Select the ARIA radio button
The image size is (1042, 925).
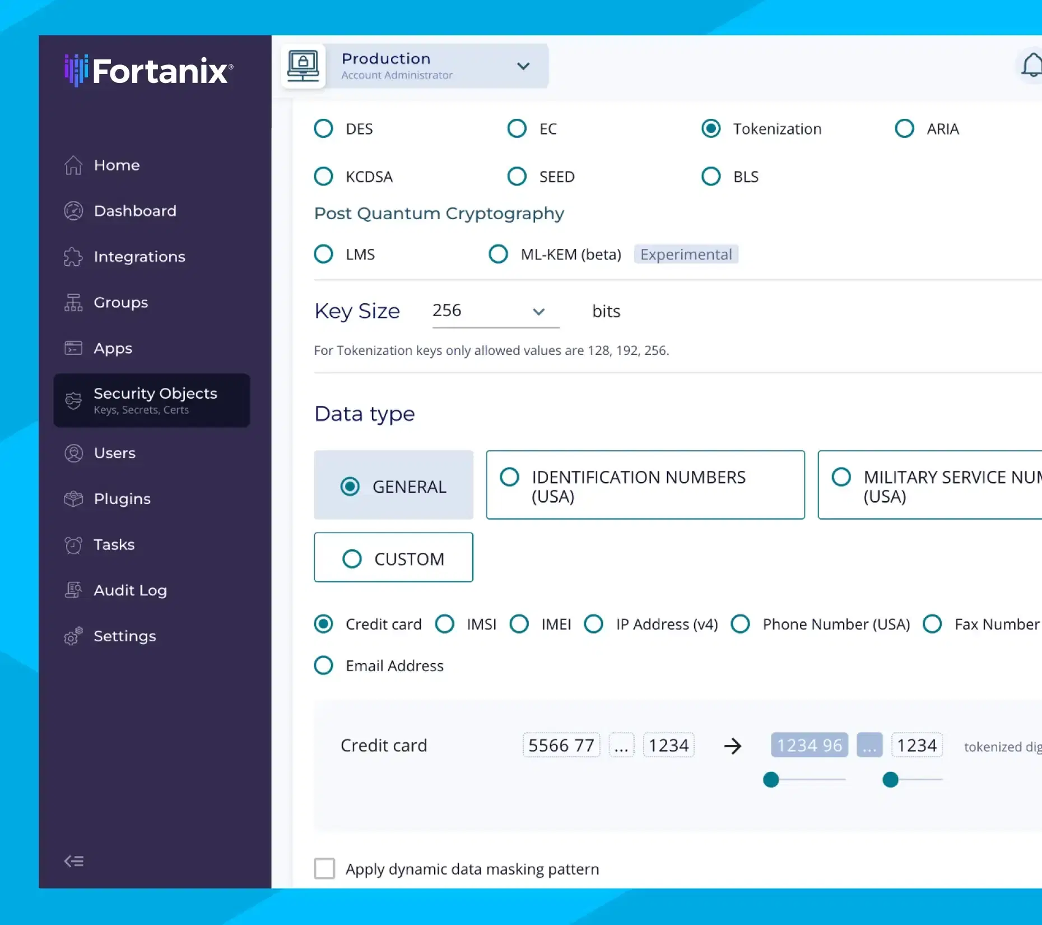point(904,128)
